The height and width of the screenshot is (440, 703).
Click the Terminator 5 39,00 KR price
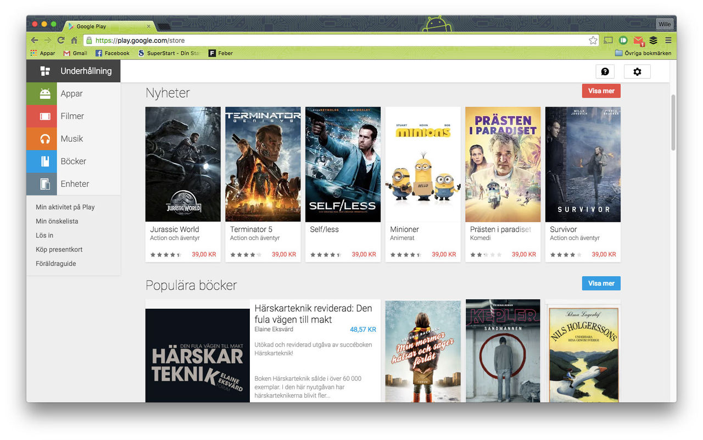[x=284, y=254]
